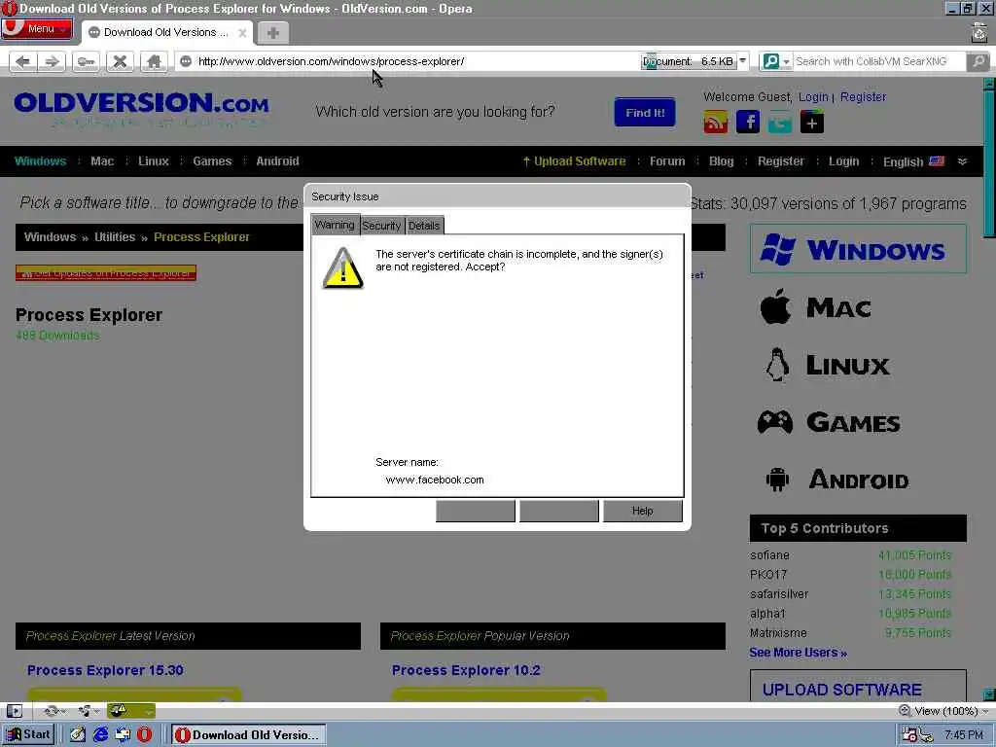This screenshot has height=747, width=996.
Task: Click the black plus share icon
Action: [812, 122]
